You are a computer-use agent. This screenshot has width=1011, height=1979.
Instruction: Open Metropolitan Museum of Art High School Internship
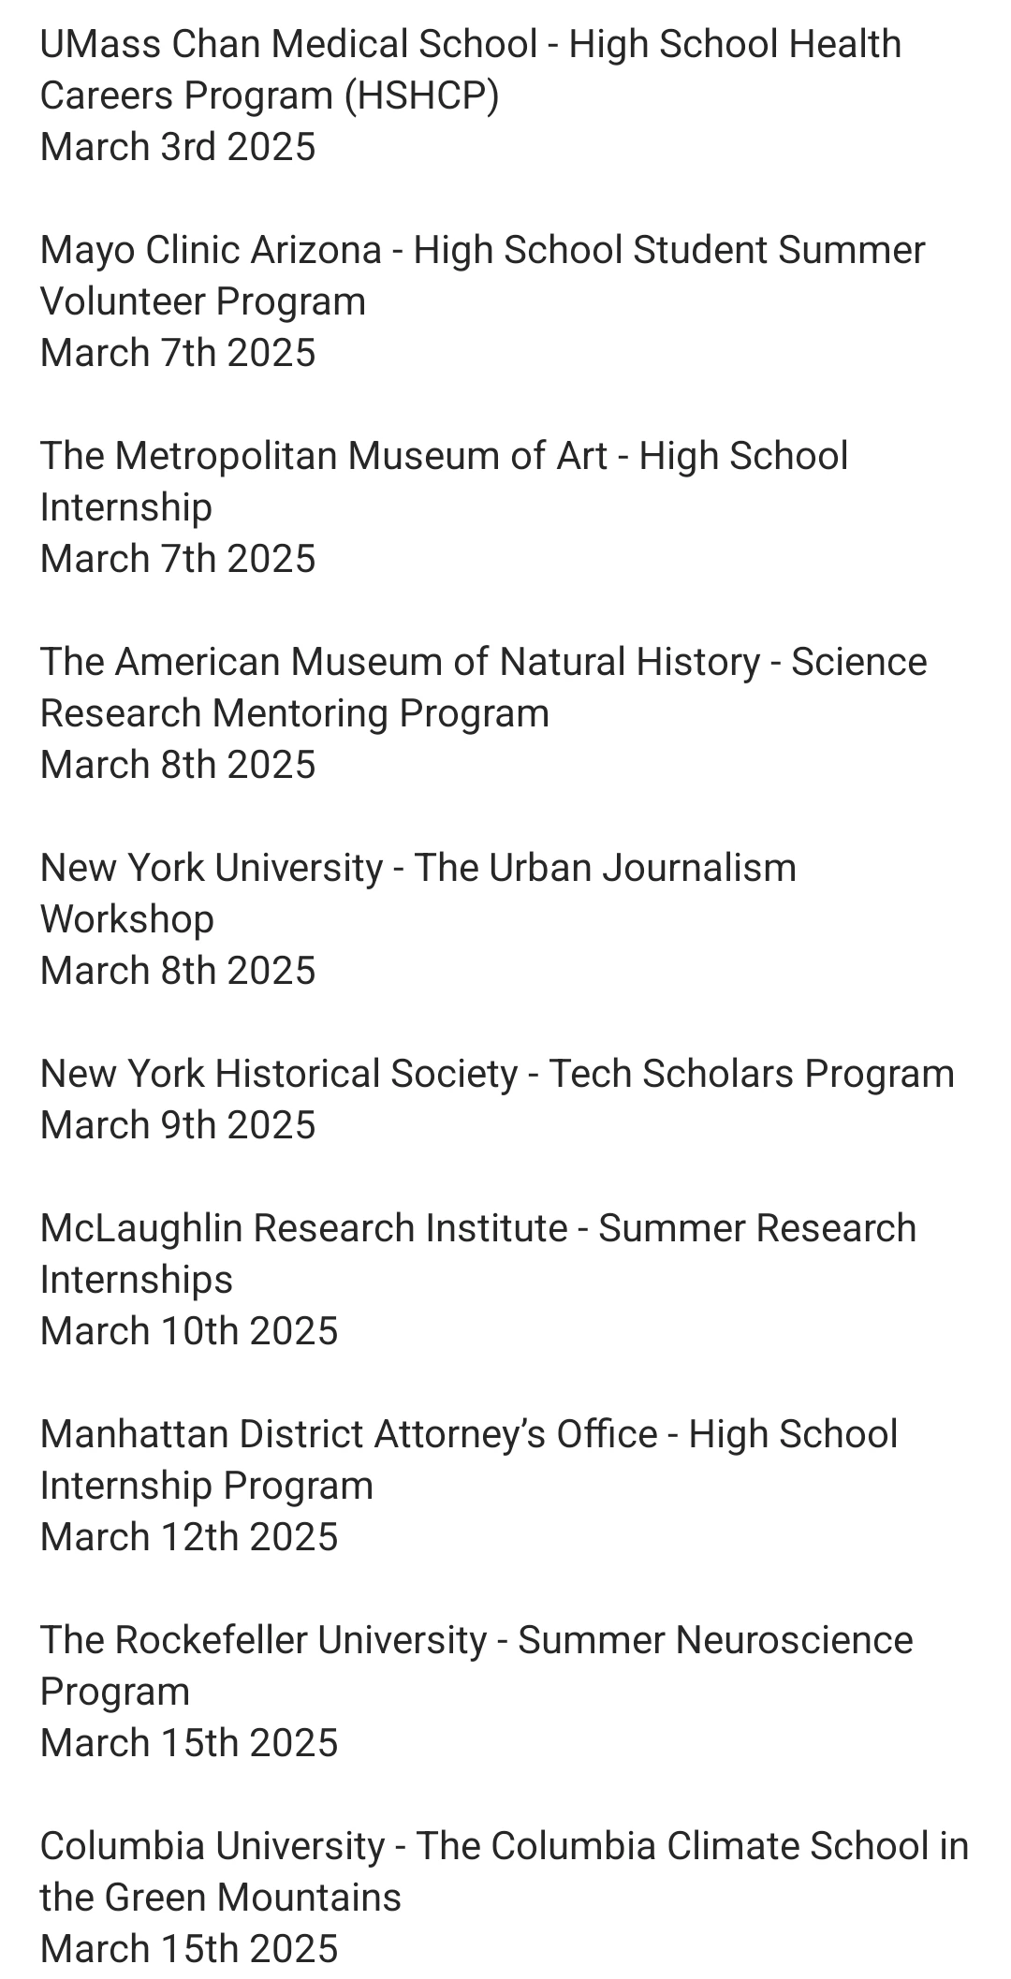coord(445,481)
